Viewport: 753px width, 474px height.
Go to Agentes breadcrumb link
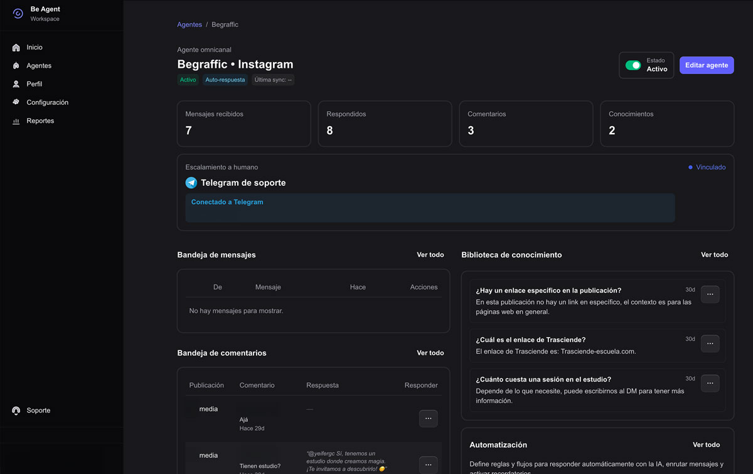(190, 24)
